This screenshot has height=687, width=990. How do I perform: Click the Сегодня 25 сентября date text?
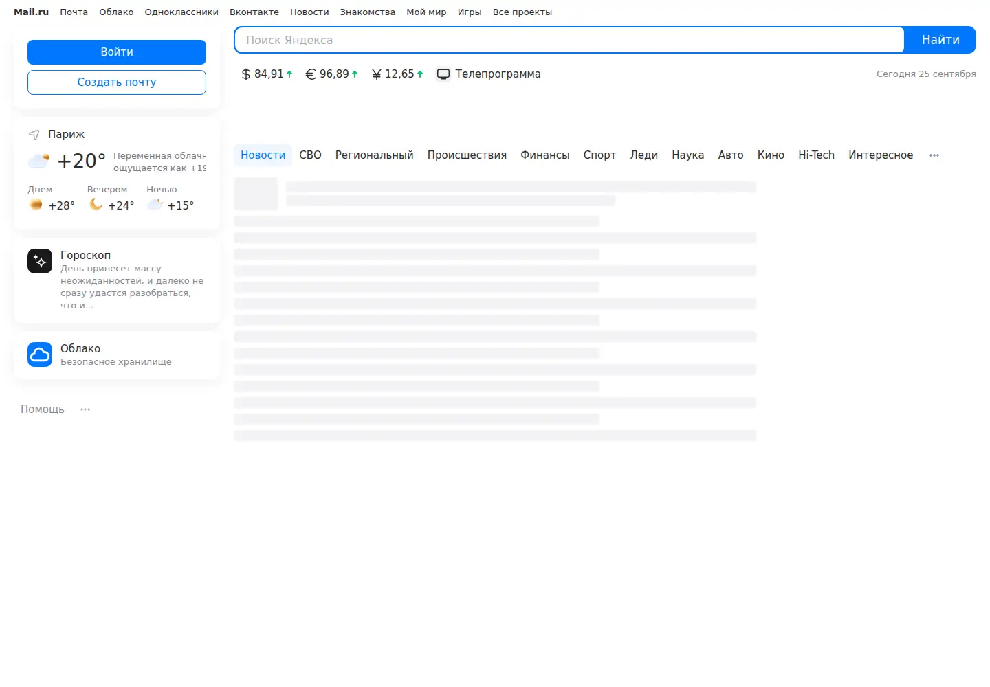926,74
